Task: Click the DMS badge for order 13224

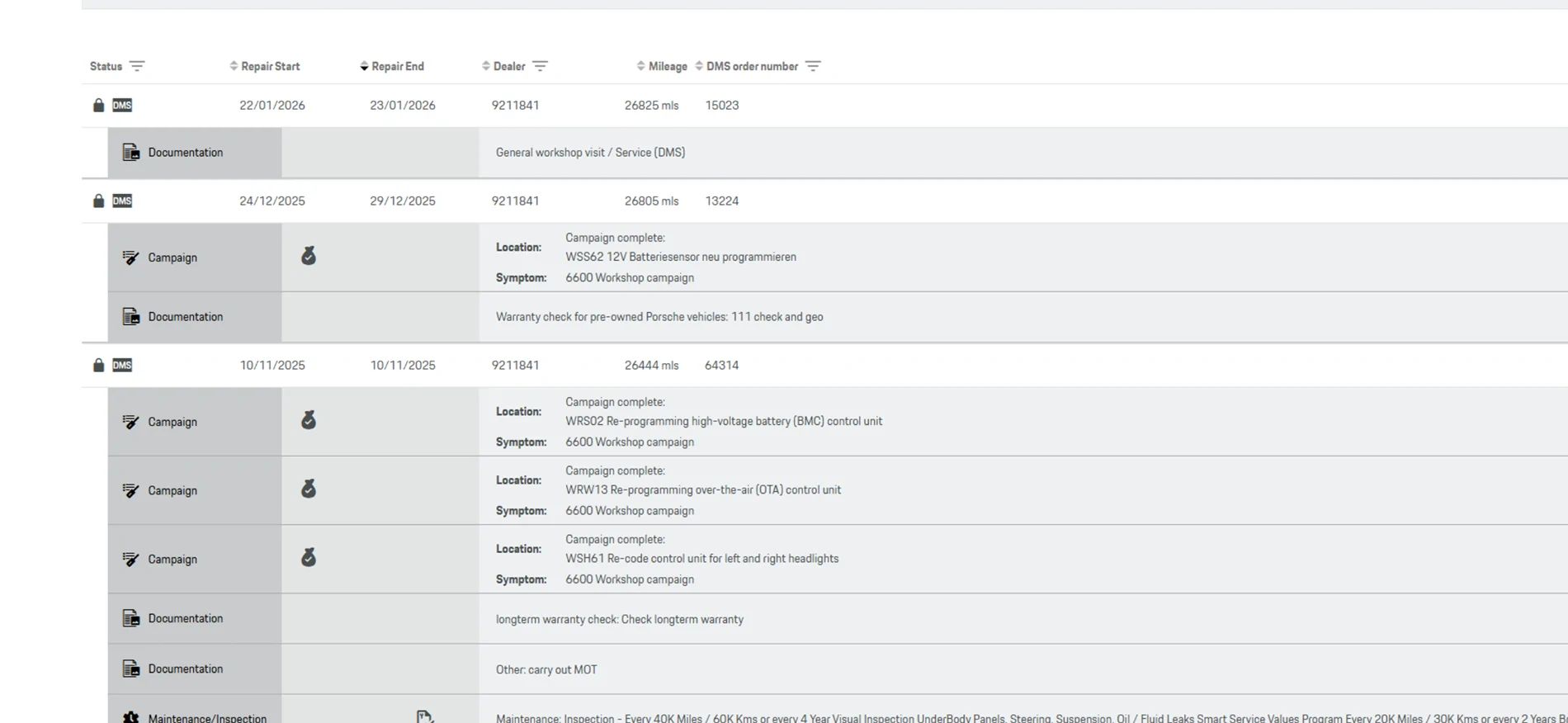Action: point(122,201)
